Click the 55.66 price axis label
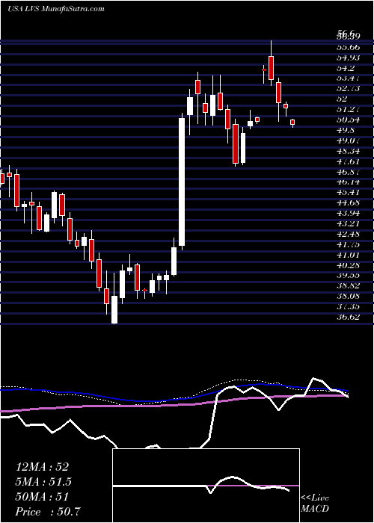This screenshot has width=374, height=523. pos(349,47)
